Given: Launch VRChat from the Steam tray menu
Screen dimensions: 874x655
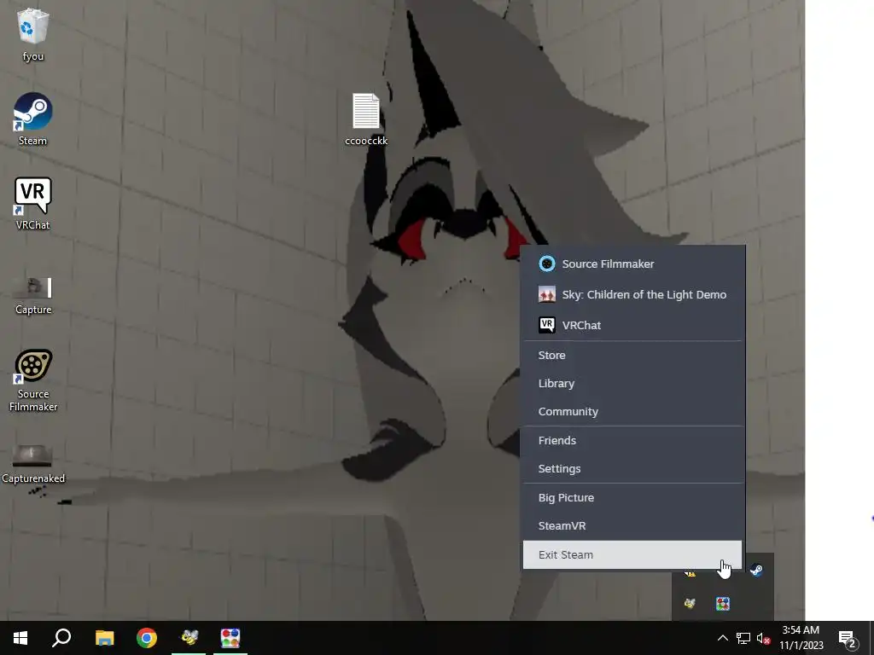Looking at the screenshot, I should [632, 325].
